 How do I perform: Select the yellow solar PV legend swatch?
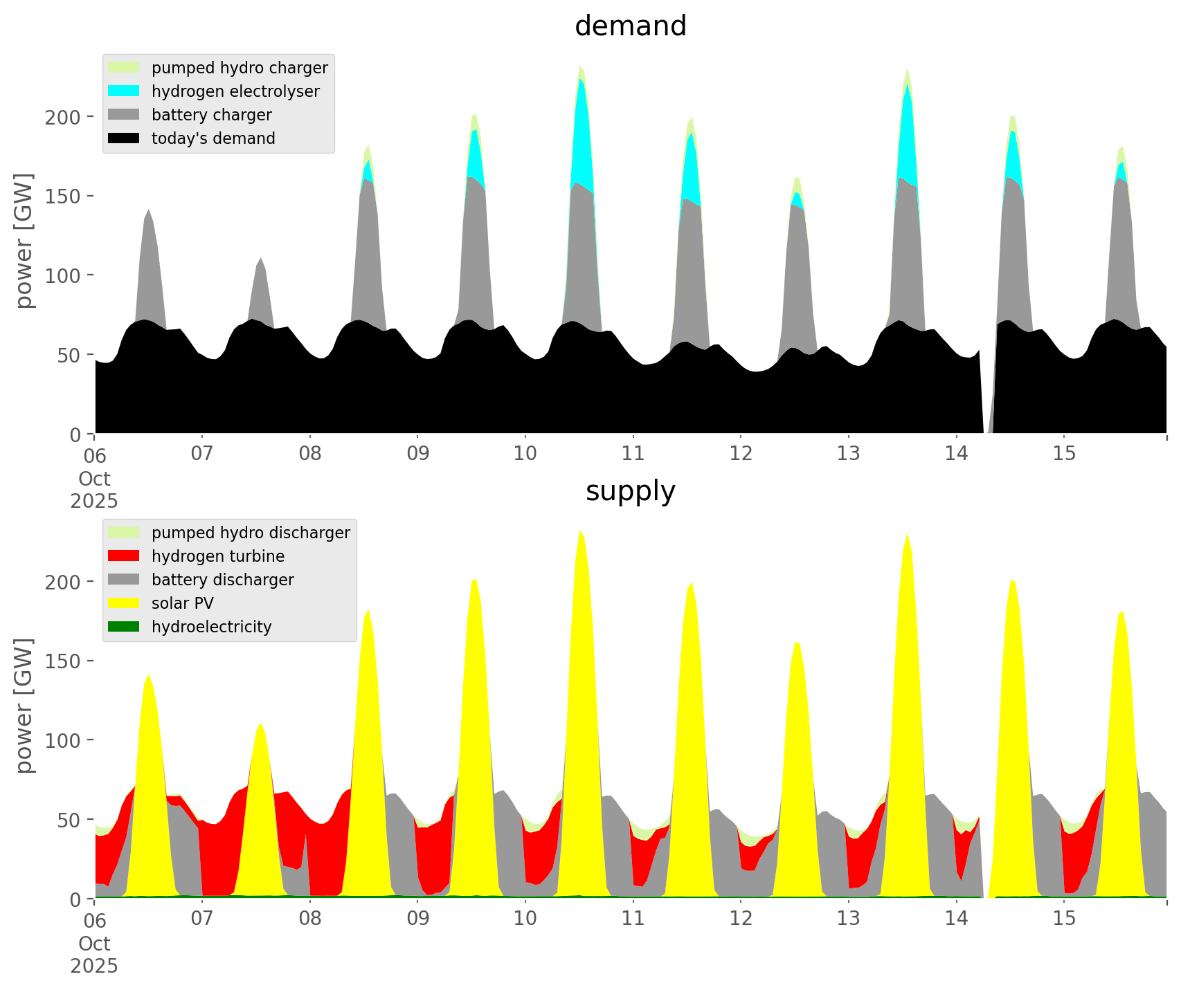(124, 603)
